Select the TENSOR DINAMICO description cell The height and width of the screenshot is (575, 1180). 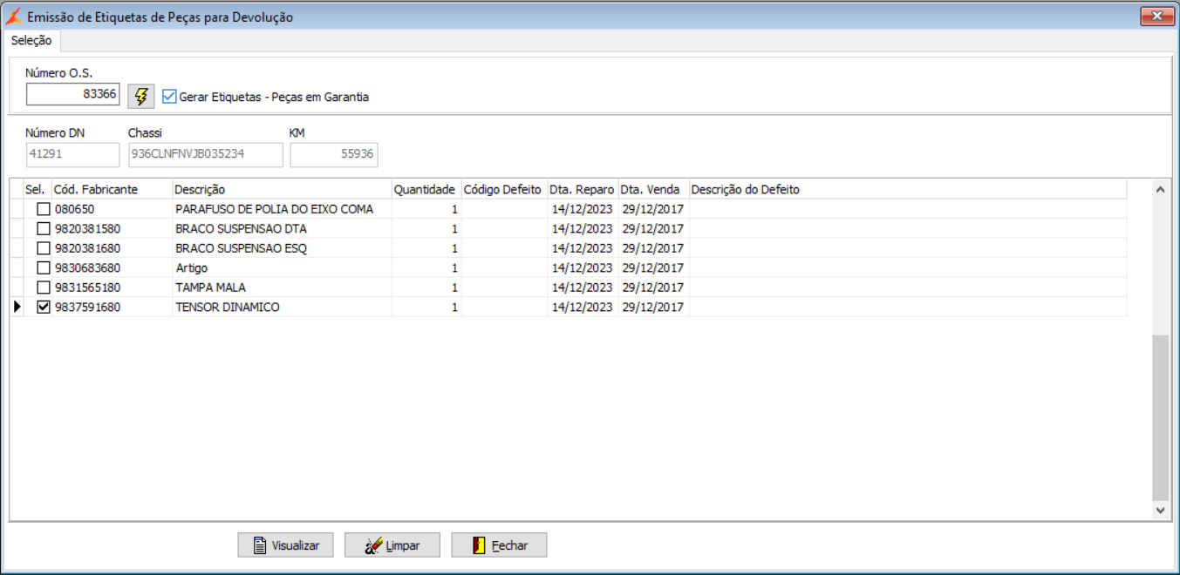point(282,307)
